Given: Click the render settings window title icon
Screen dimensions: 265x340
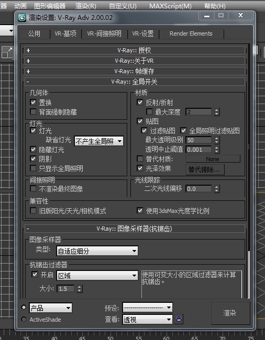Looking at the screenshot, I should click(22, 18).
